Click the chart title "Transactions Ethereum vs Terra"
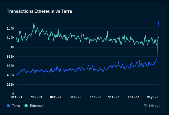 pyautogui.click(x=39, y=11)
